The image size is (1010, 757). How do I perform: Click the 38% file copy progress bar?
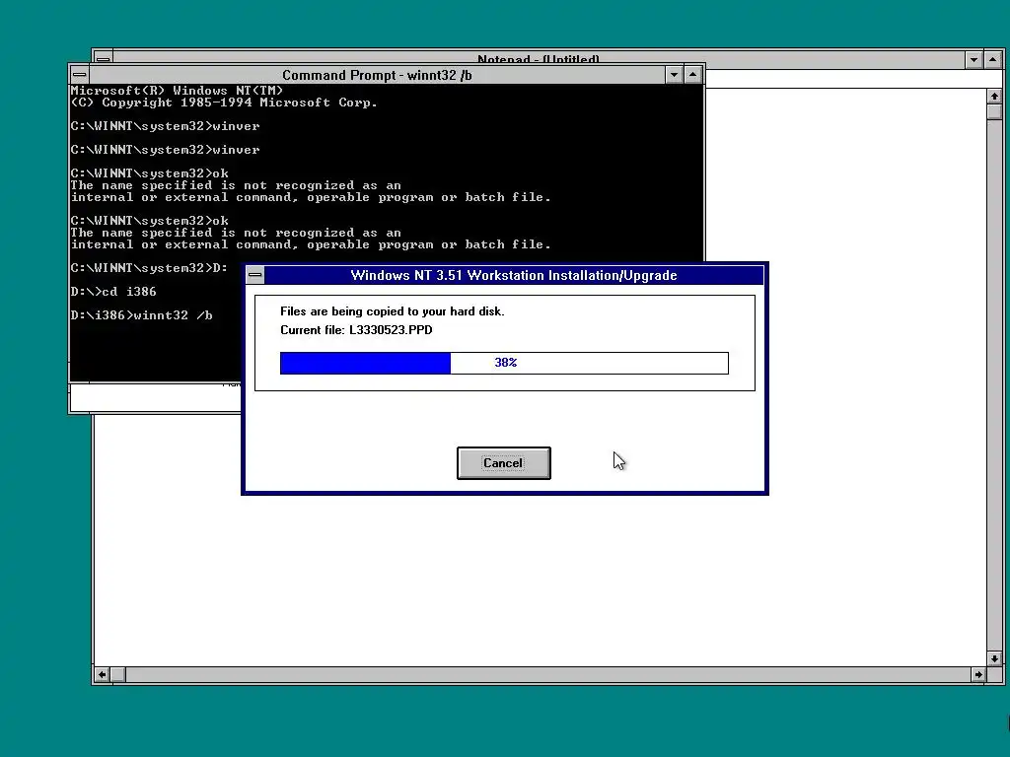[504, 363]
